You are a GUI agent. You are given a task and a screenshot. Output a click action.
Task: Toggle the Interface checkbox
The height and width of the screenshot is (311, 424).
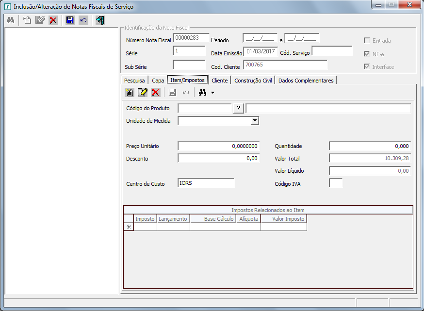(x=367, y=67)
